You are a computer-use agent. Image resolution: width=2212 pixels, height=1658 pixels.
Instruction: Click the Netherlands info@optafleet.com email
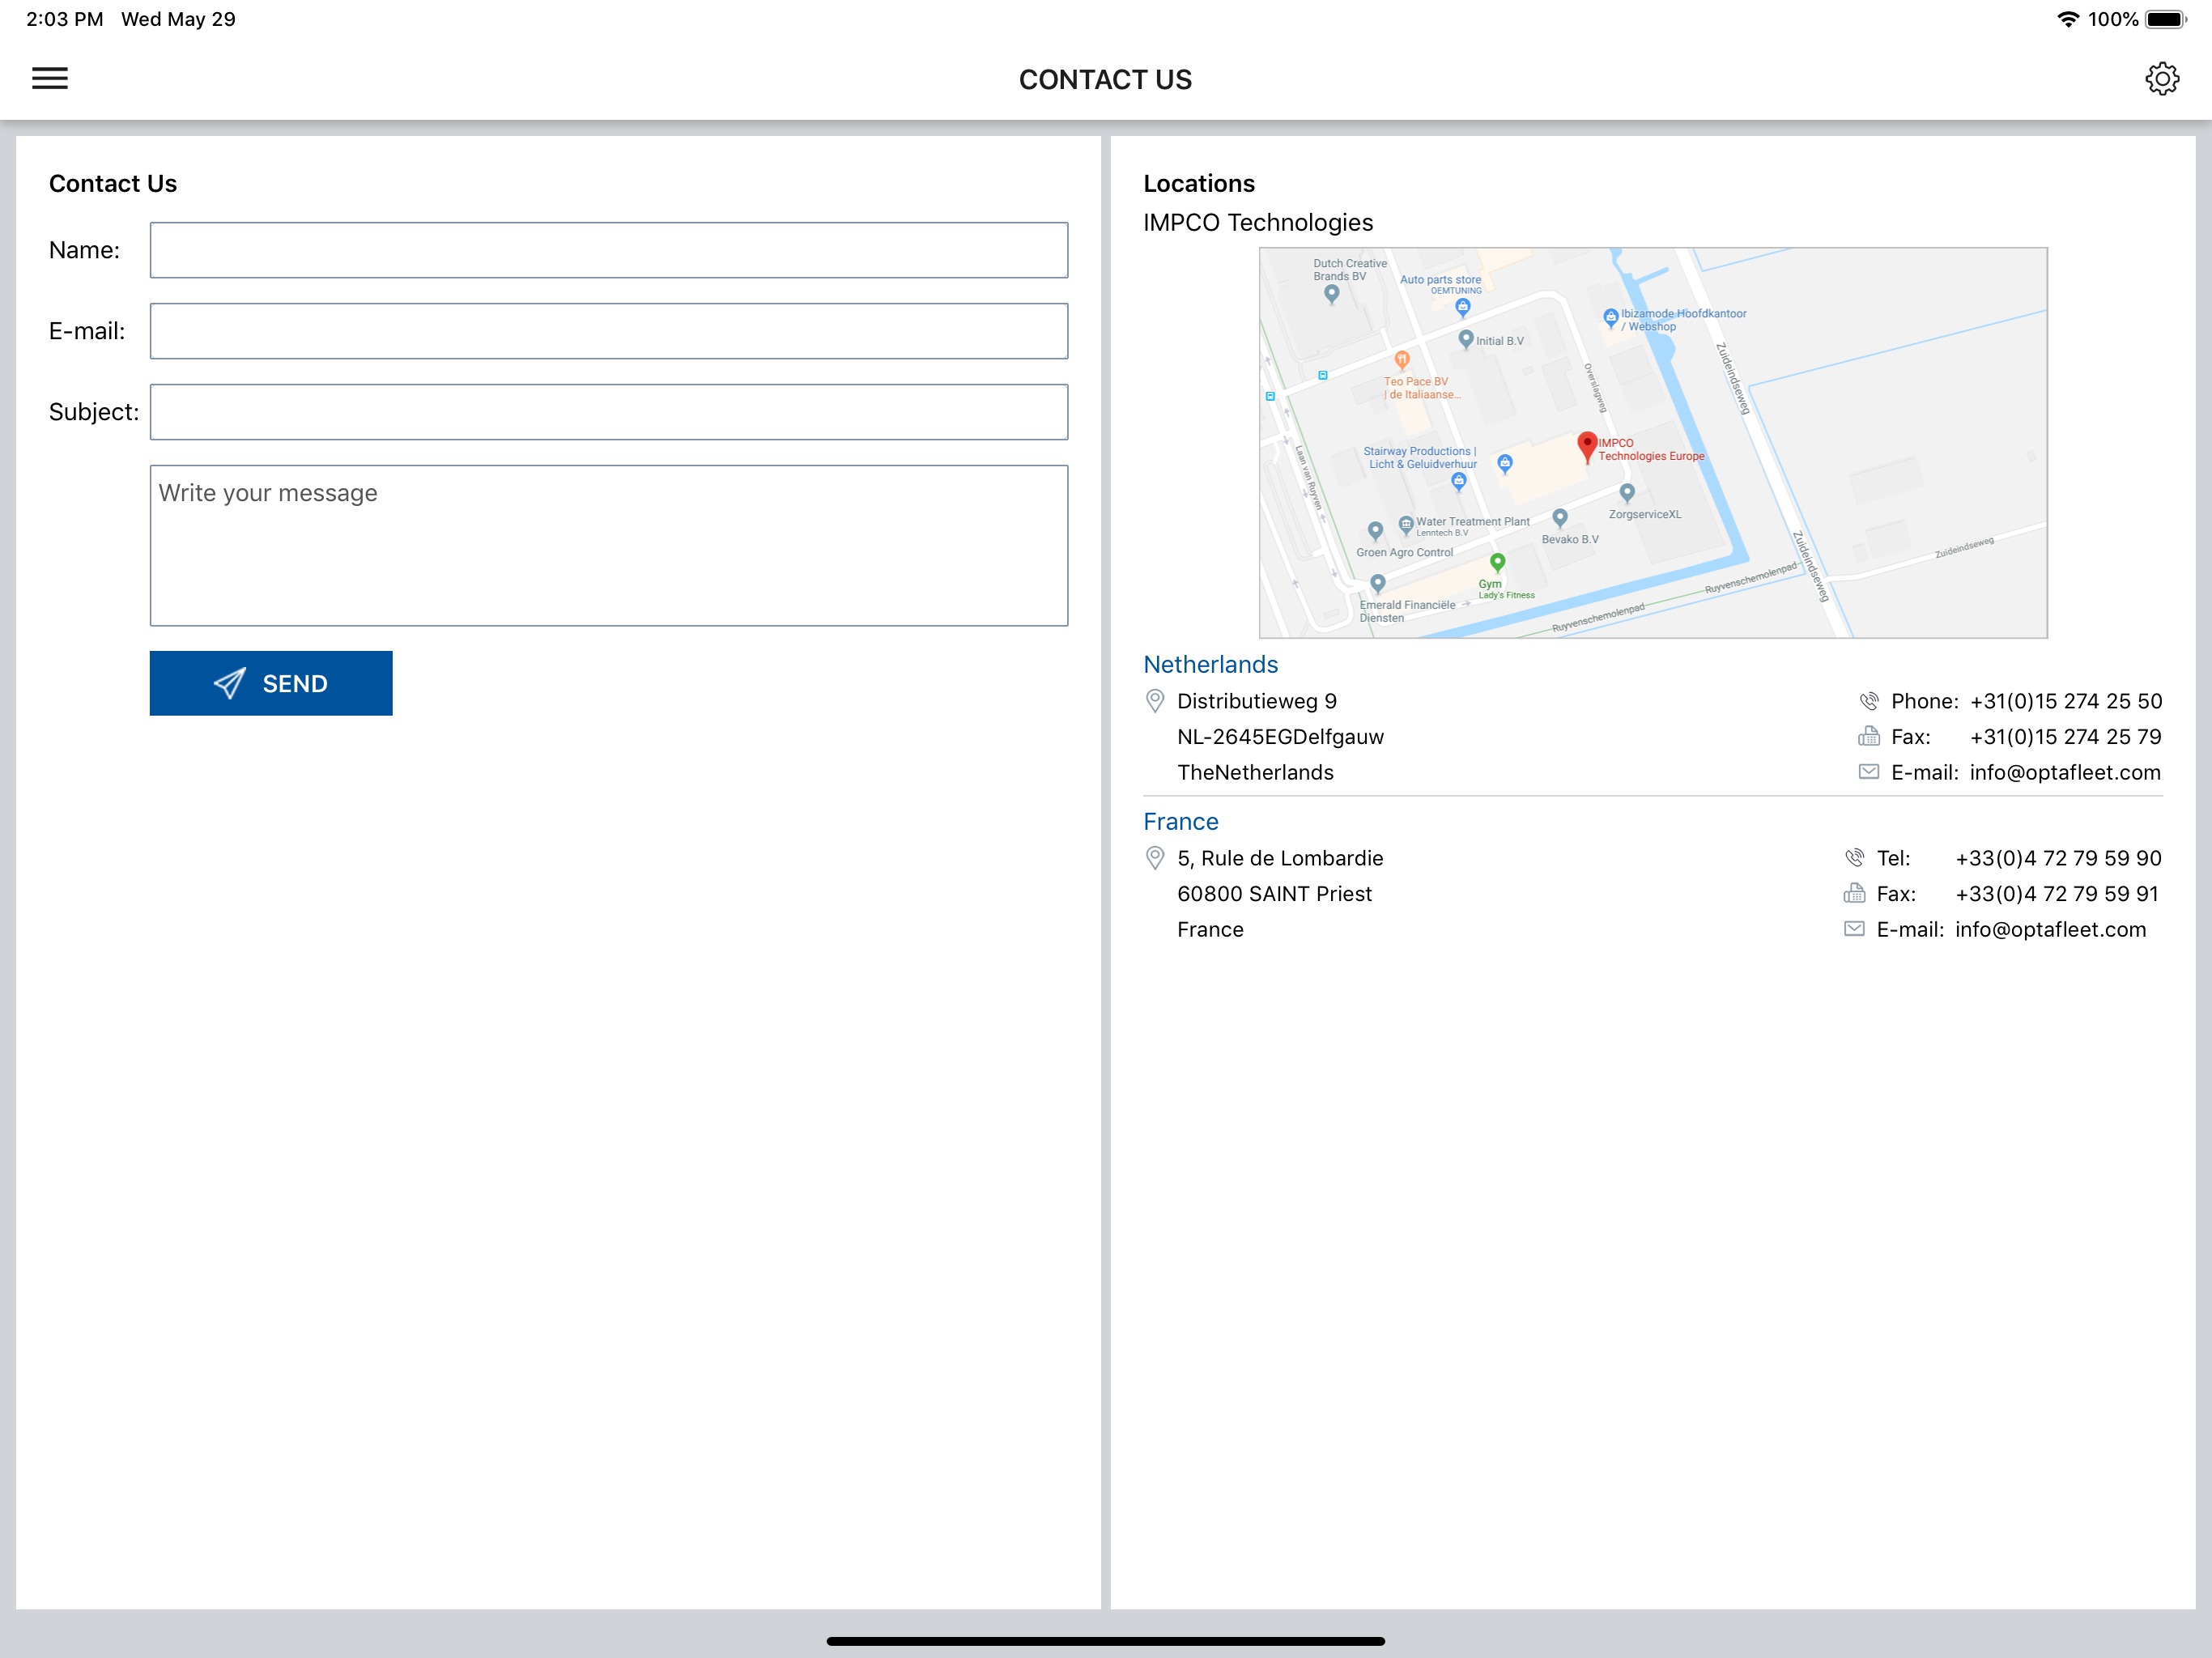2065,772
